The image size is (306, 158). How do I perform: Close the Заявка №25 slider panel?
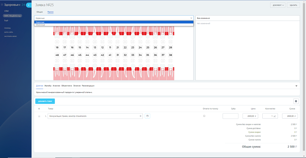click(x=28, y=5)
